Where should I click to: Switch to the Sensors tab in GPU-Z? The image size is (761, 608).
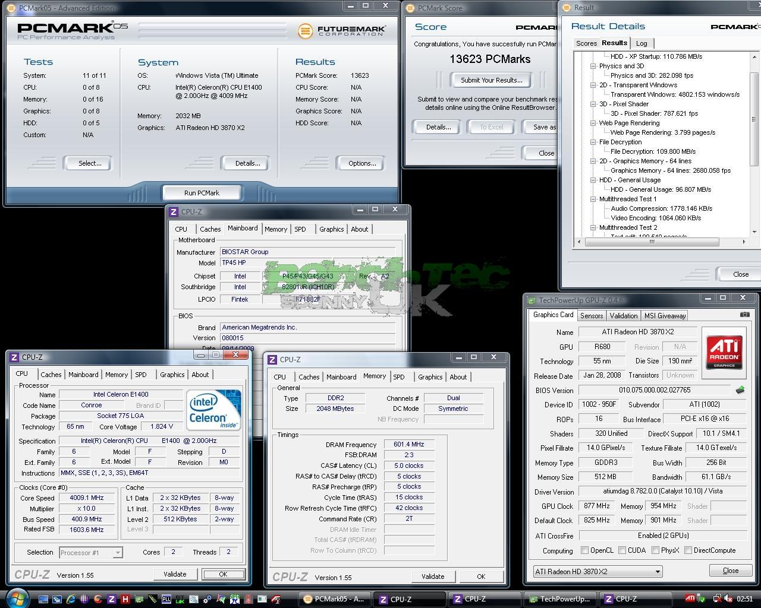(x=592, y=316)
